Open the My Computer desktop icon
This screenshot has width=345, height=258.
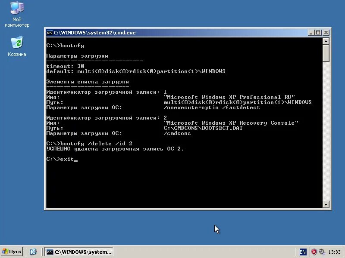tap(17, 15)
